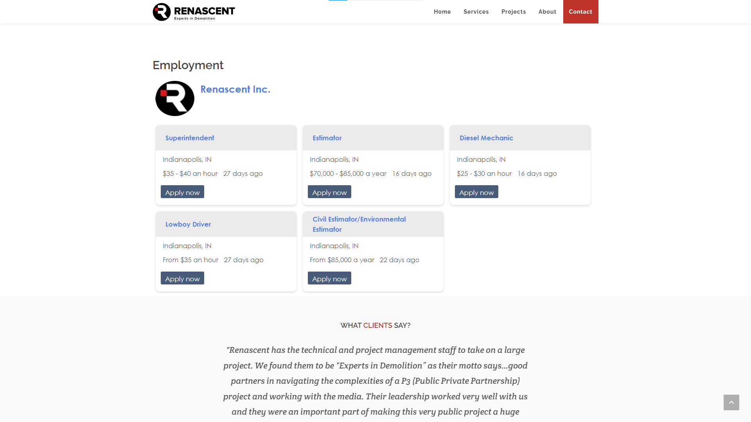Click the Renascent Inc. company name text
Screen dimensions: 751x422
click(235, 89)
